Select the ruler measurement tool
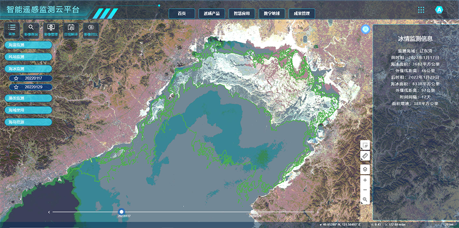This screenshot has height=228, width=459. click(365, 156)
